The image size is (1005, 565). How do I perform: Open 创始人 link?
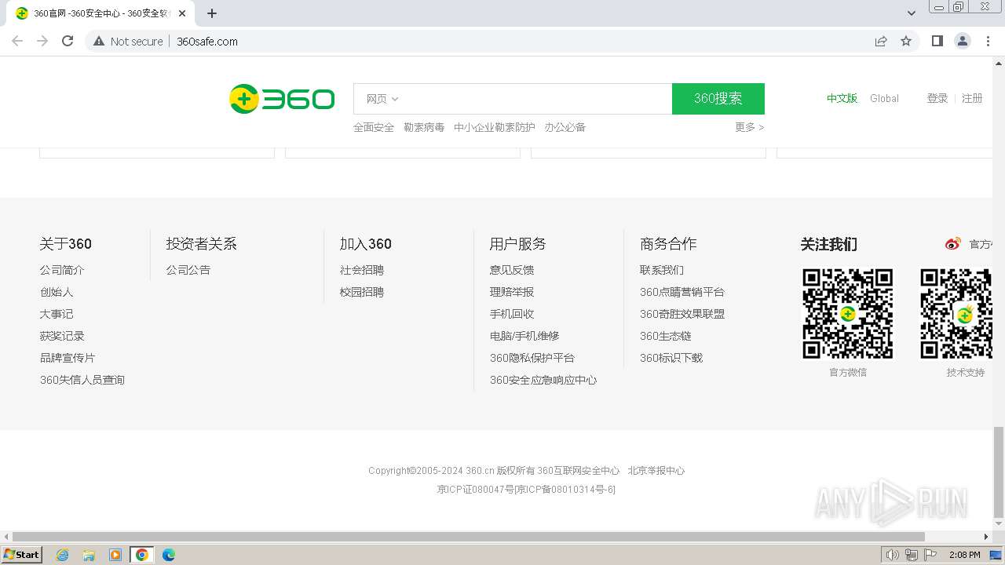tap(57, 292)
